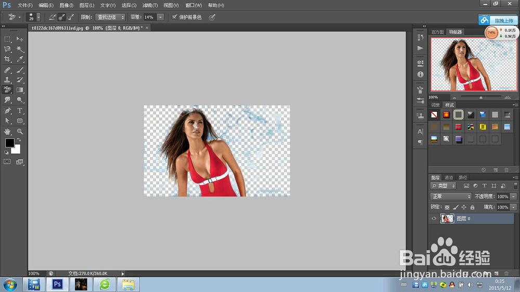Select the Magic Wand tool
Screen dimensions: 520x292
click(20, 49)
